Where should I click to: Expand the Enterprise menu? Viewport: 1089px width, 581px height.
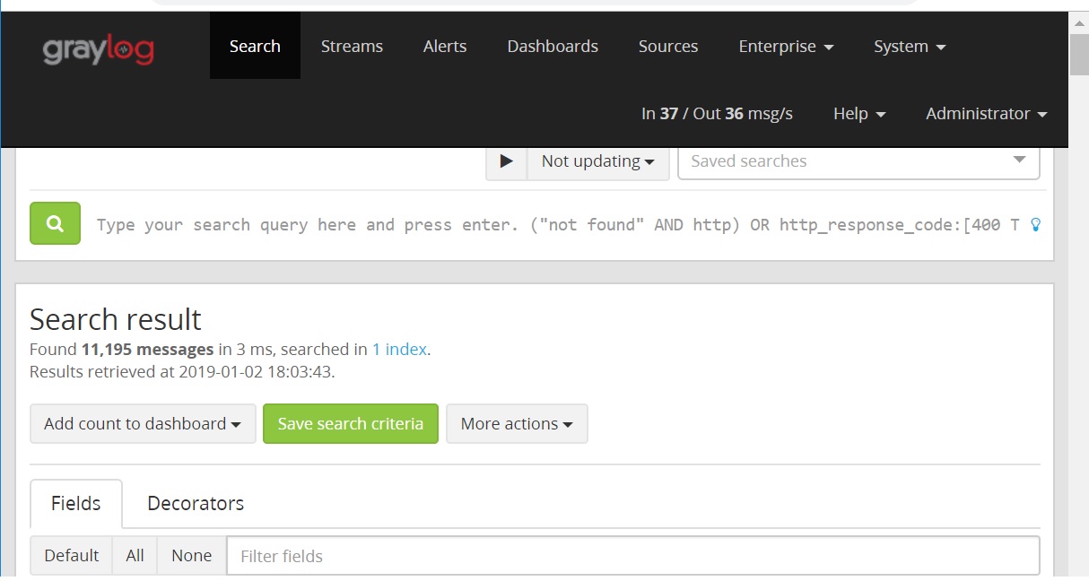786,46
